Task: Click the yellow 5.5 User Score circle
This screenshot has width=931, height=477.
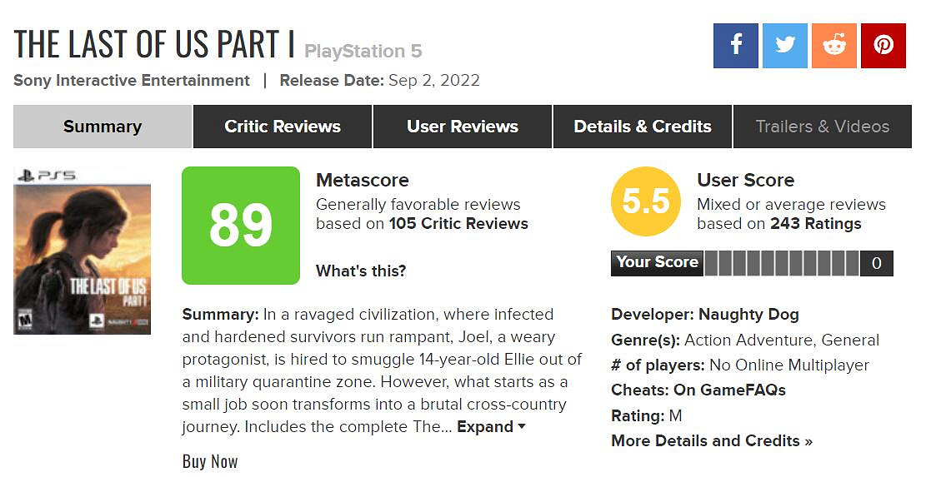Action: 646,201
